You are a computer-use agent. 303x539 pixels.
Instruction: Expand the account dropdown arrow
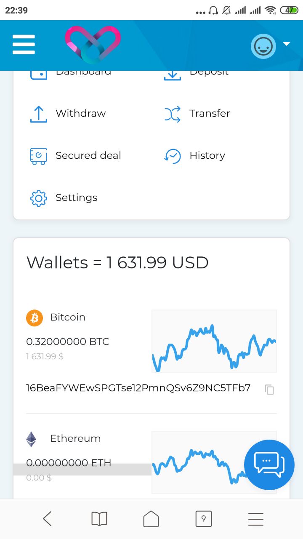click(x=287, y=44)
